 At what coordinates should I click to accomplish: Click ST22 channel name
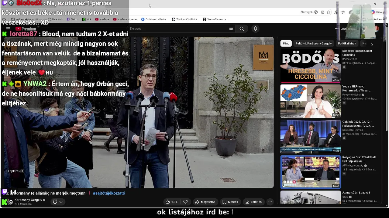pyautogui.click(x=346, y=197)
